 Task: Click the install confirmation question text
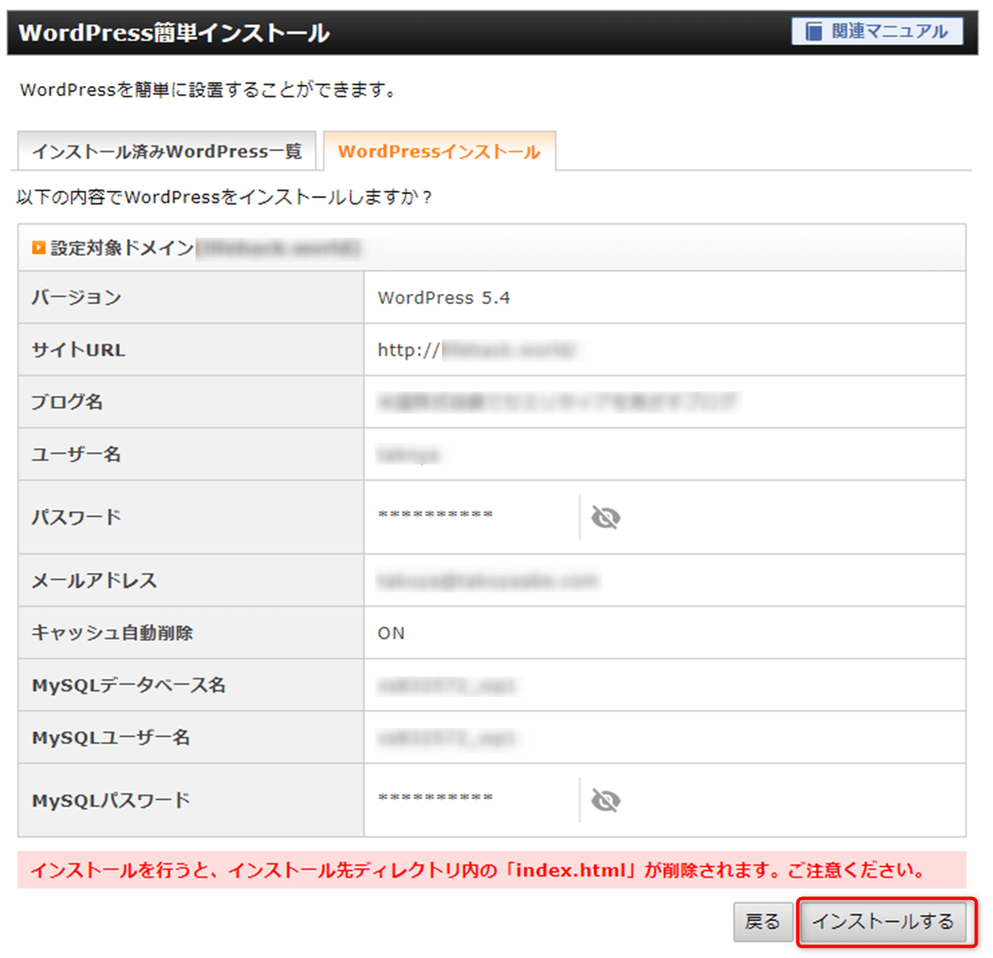click(224, 197)
